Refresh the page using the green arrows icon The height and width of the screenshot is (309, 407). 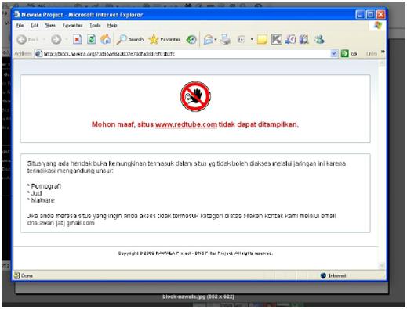[x=92, y=39]
